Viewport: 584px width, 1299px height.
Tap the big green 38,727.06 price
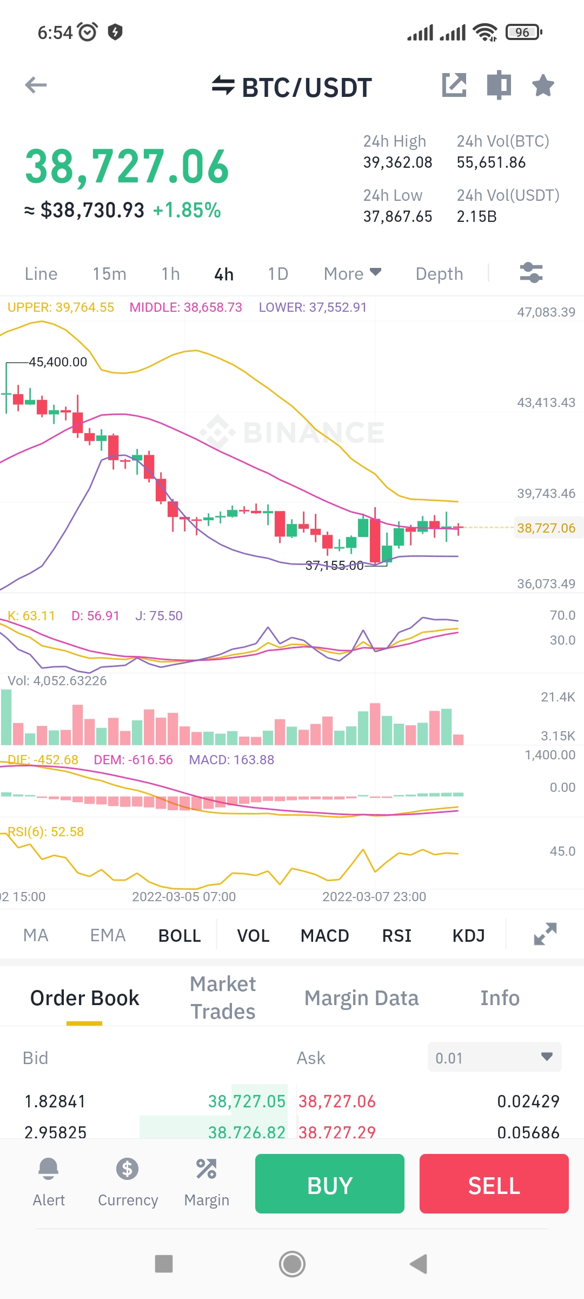point(127,167)
